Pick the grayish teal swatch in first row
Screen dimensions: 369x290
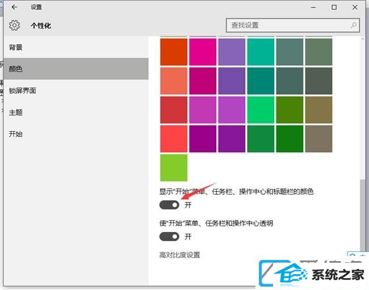click(x=290, y=52)
